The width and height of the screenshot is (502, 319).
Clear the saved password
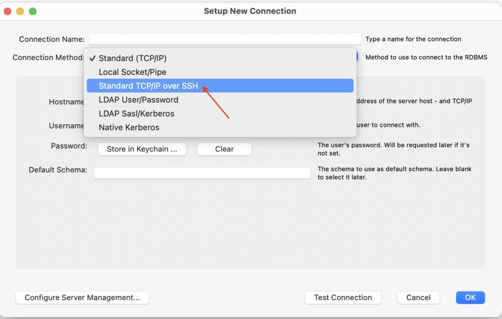click(x=224, y=149)
